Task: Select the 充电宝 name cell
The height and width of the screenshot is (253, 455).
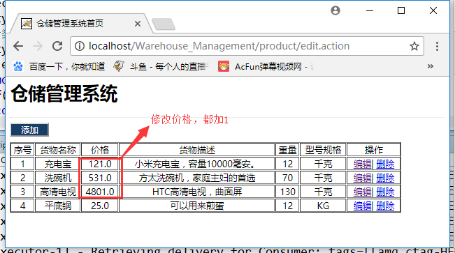Action: [x=58, y=164]
